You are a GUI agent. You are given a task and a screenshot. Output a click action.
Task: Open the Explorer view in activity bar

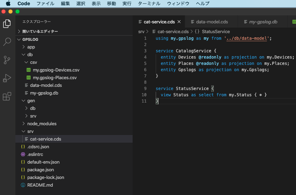pyautogui.click(x=7, y=23)
